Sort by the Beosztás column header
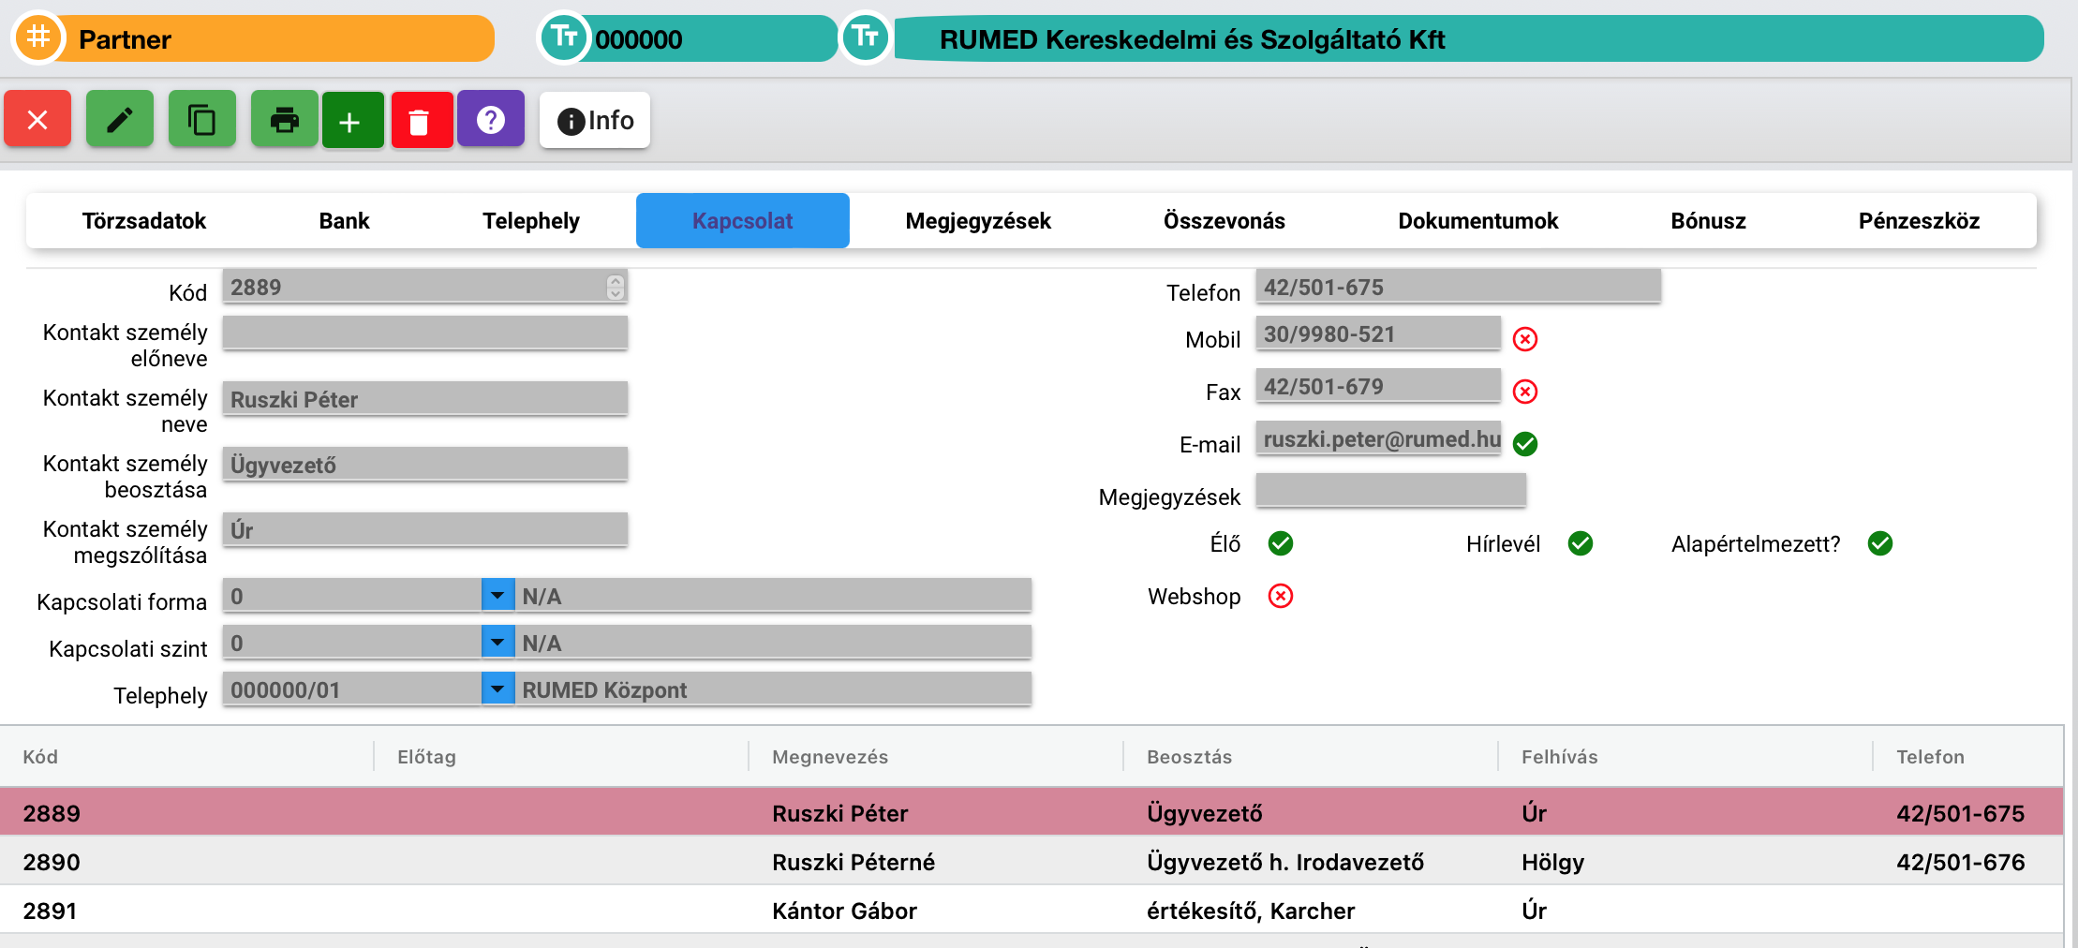The width and height of the screenshot is (2078, 948). click(x=1189, y=757)
